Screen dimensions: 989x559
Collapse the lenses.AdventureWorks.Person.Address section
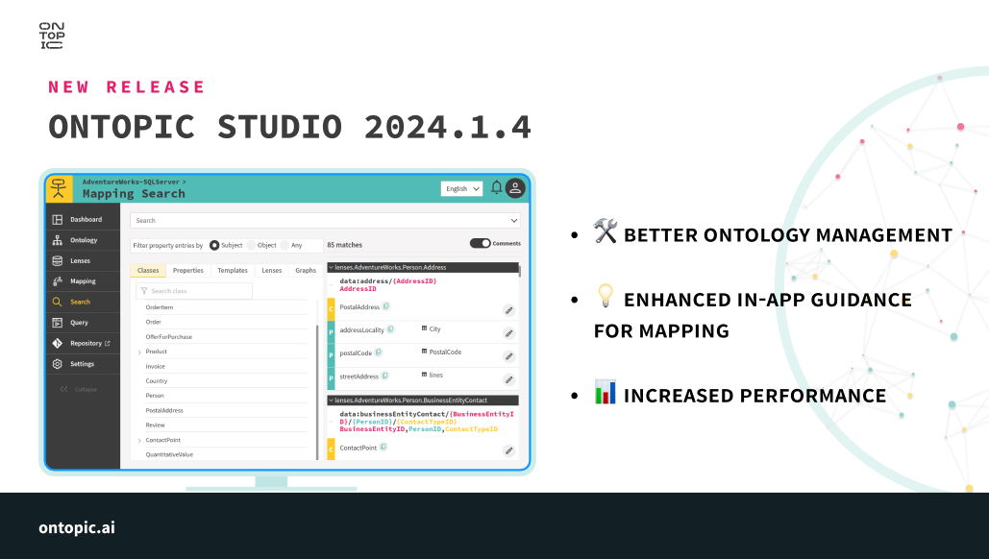(330, 267)
